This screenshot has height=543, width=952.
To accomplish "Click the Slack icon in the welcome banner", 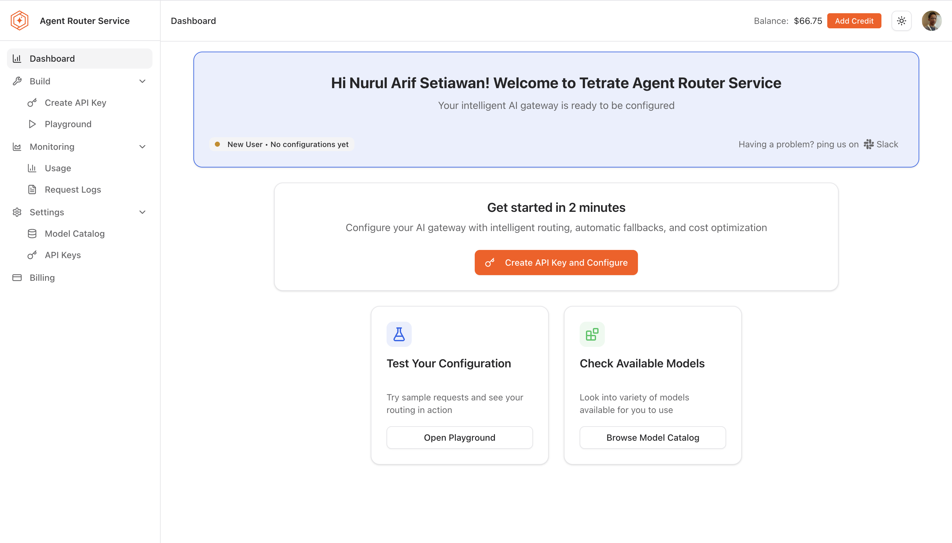I will click(869, 144).
